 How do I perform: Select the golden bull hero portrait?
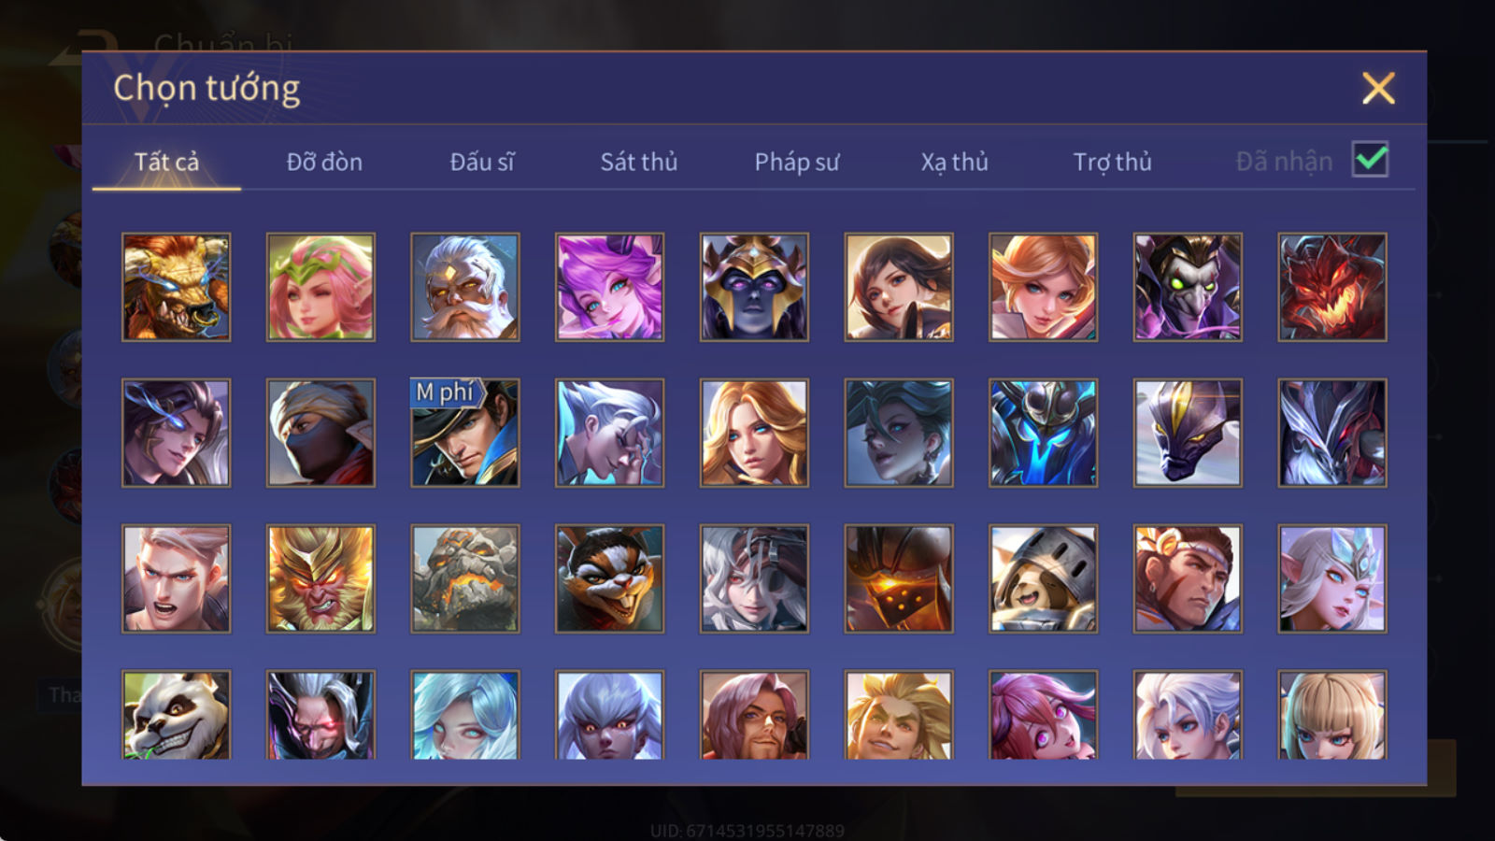tap(176, 287)
